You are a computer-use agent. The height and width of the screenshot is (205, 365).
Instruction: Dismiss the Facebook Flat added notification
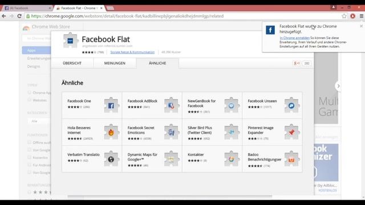point(361,26)
